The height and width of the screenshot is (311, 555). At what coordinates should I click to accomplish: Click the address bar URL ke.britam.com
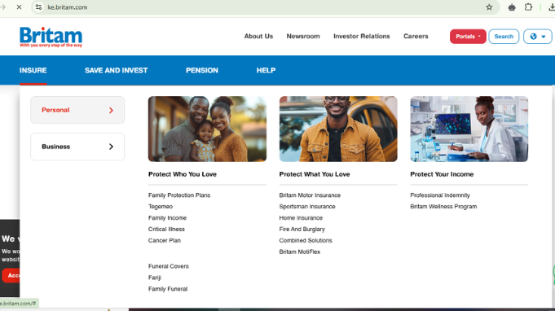tap(68, 7)
